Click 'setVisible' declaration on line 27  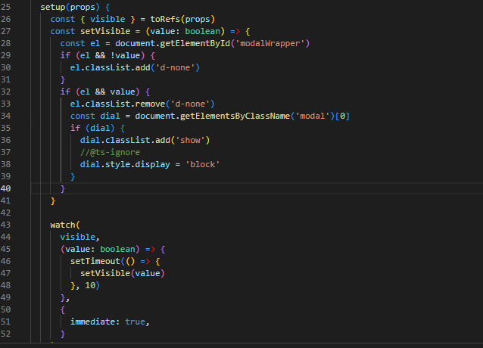(105, 31)
